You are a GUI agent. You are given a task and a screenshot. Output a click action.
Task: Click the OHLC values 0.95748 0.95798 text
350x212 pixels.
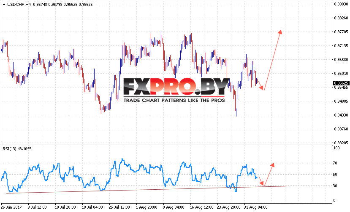[x=48, y=5]
